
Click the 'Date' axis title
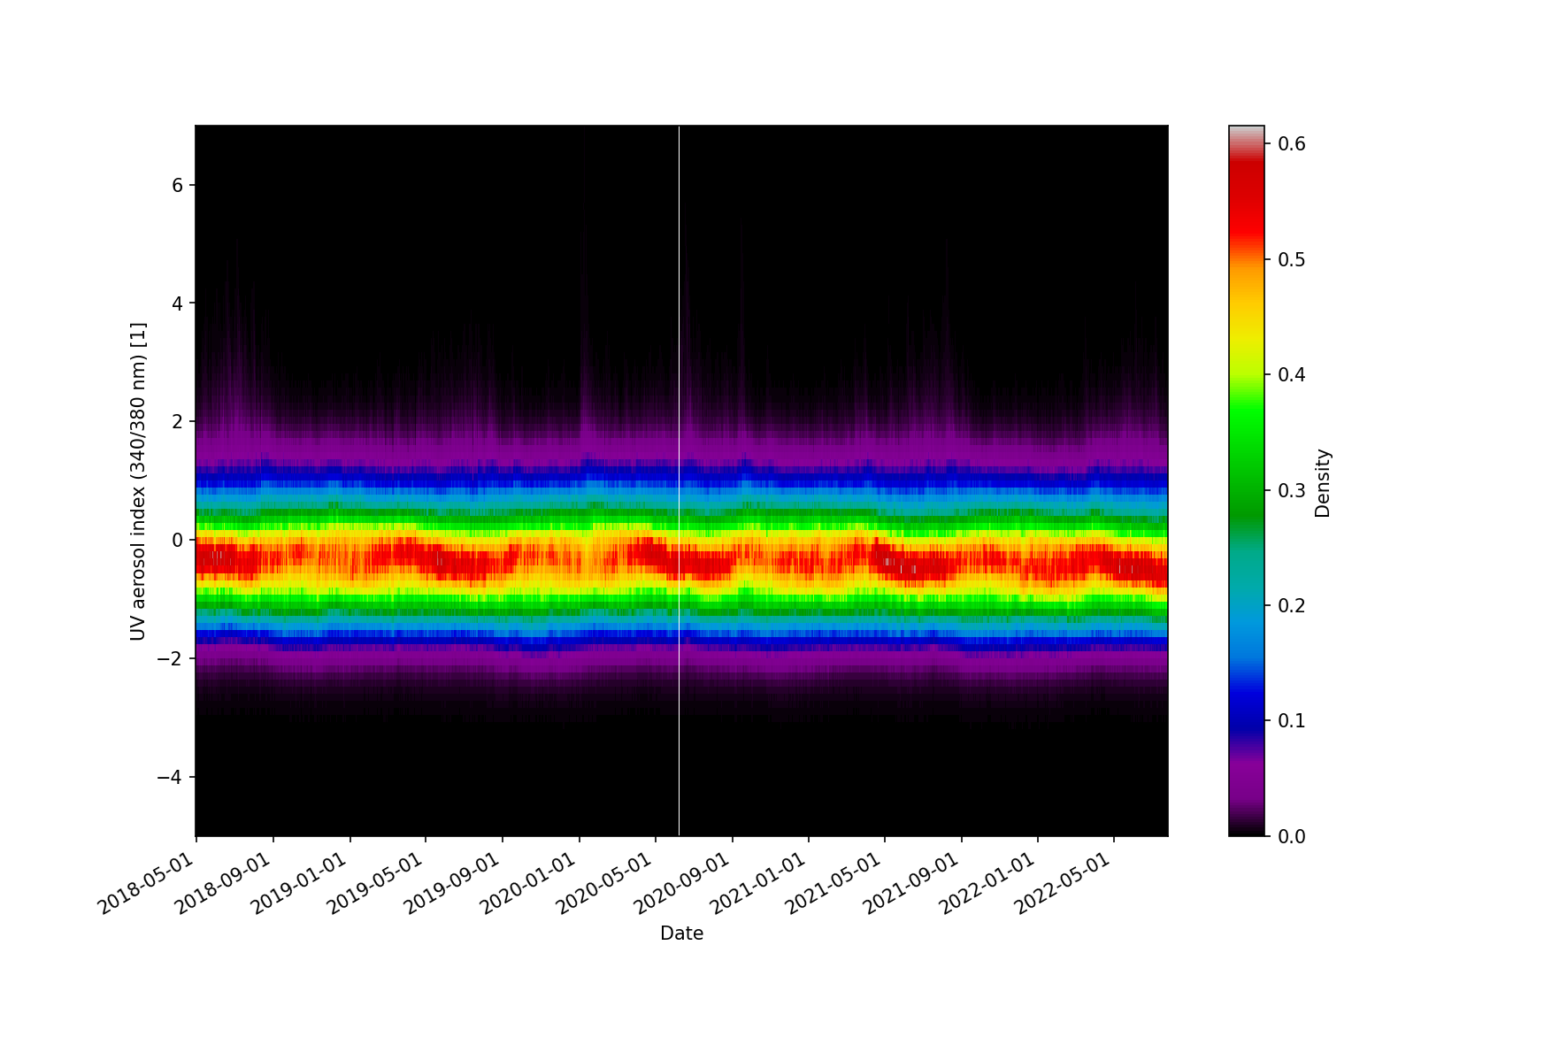tap(681, 934)
